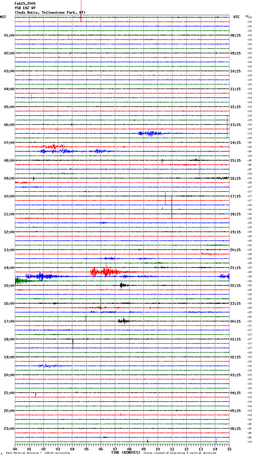
Task: Click the 22:15 UTC row label
Action: pos(235,286)
